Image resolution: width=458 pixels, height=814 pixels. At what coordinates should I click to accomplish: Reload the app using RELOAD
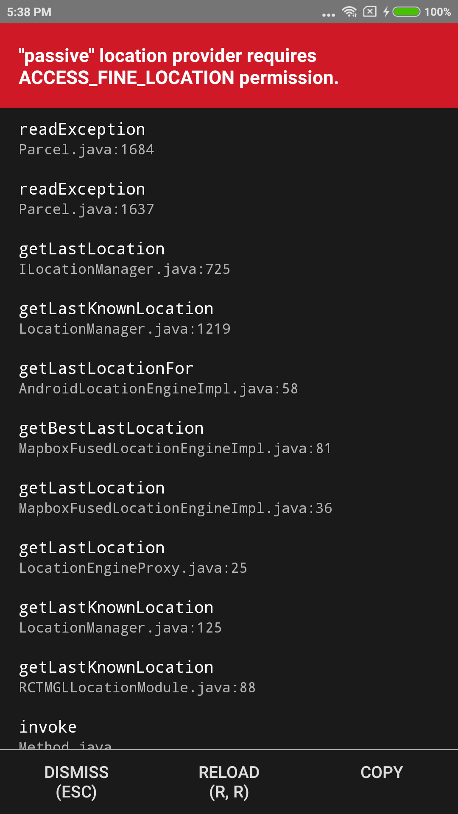(229, 781)
